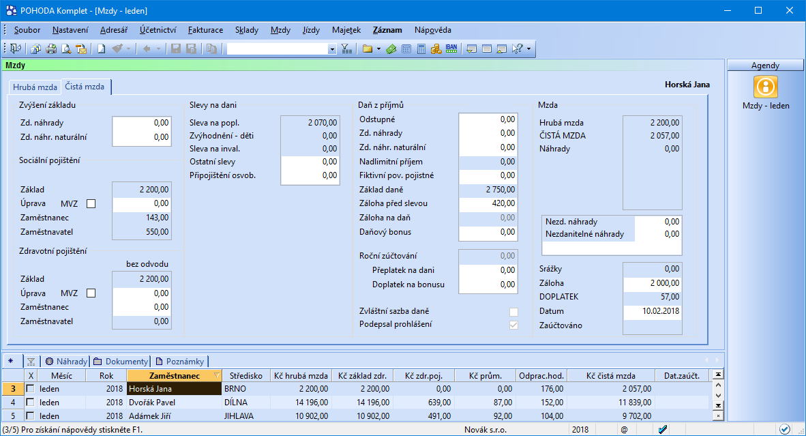The image size is (806, 436).
Task: Sort by the Středisko column header
Action: click(245, 376)
